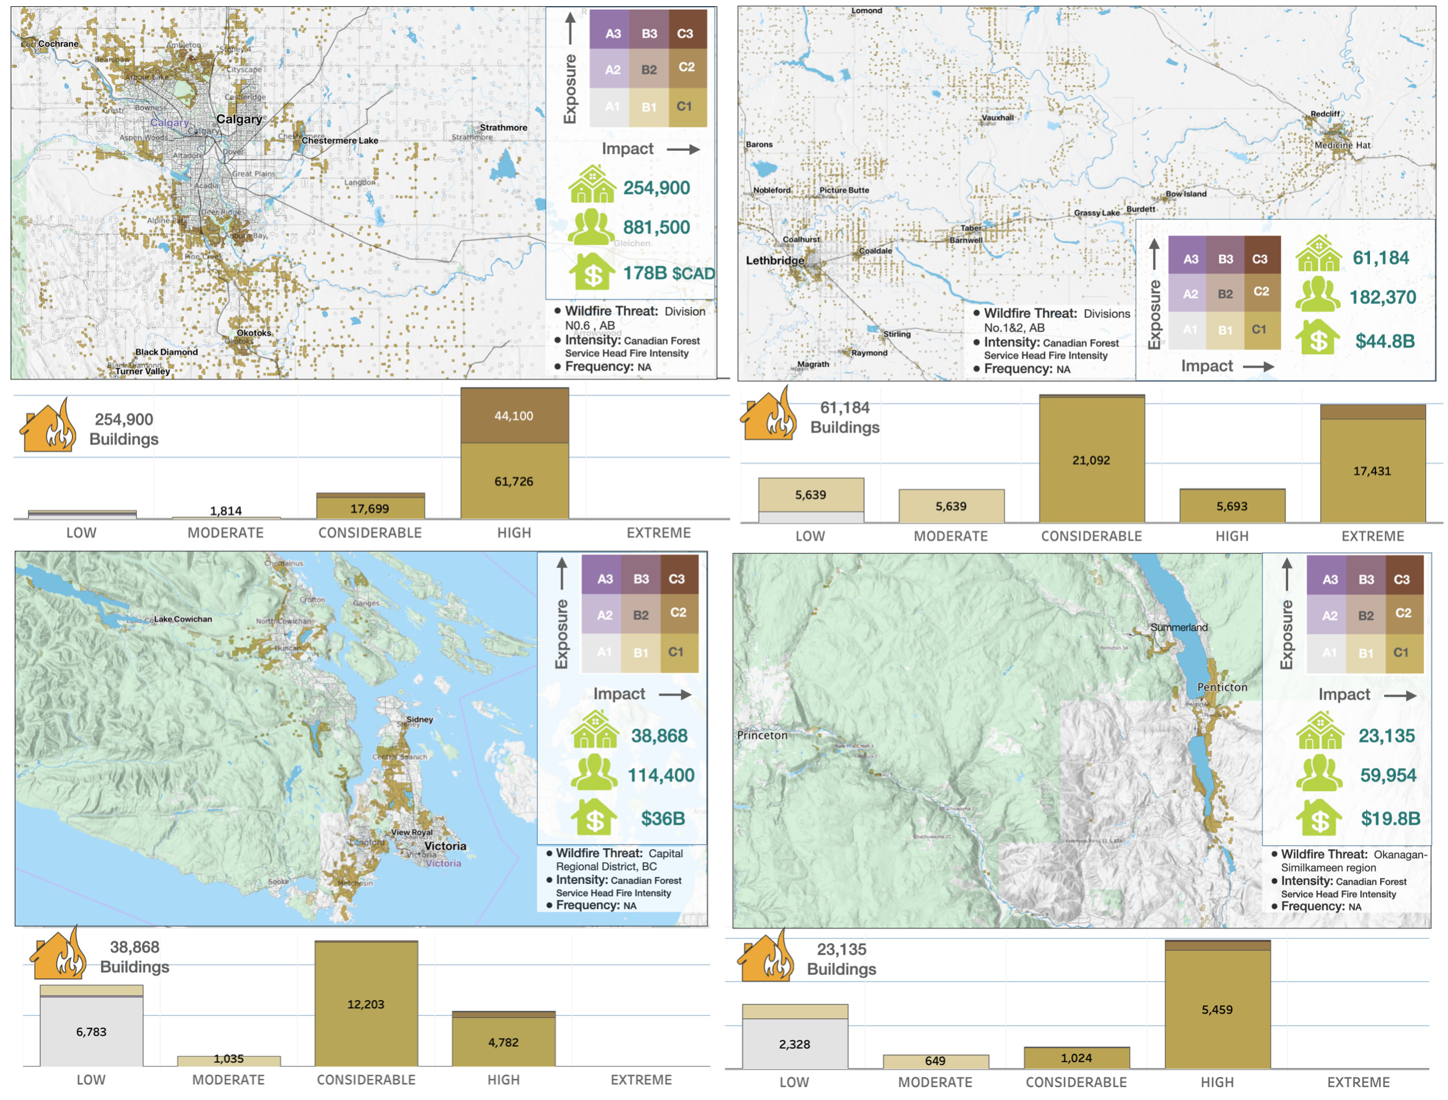1448x1100 pixels.
Task: Click the 44,100 bar segment in HIGH column
Action: (515, 416)
